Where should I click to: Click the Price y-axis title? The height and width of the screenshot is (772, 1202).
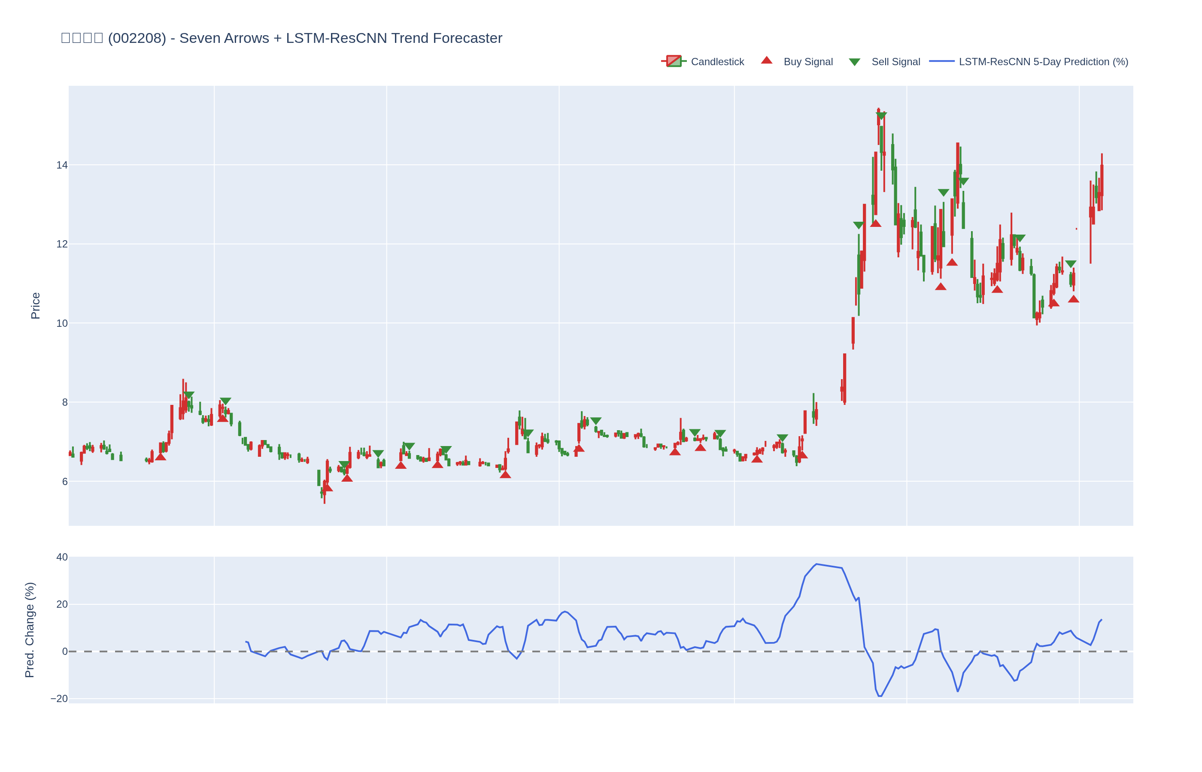[x=35, y=306]
